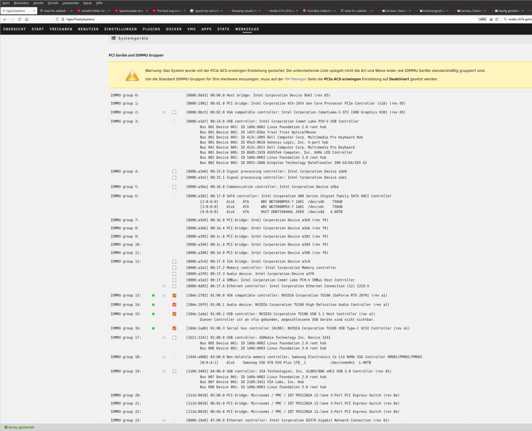Uncheck the NVIDIA USB Type-C UCSI controller checkbox
The height and width of the screenshot is (431, 532).
174,328
